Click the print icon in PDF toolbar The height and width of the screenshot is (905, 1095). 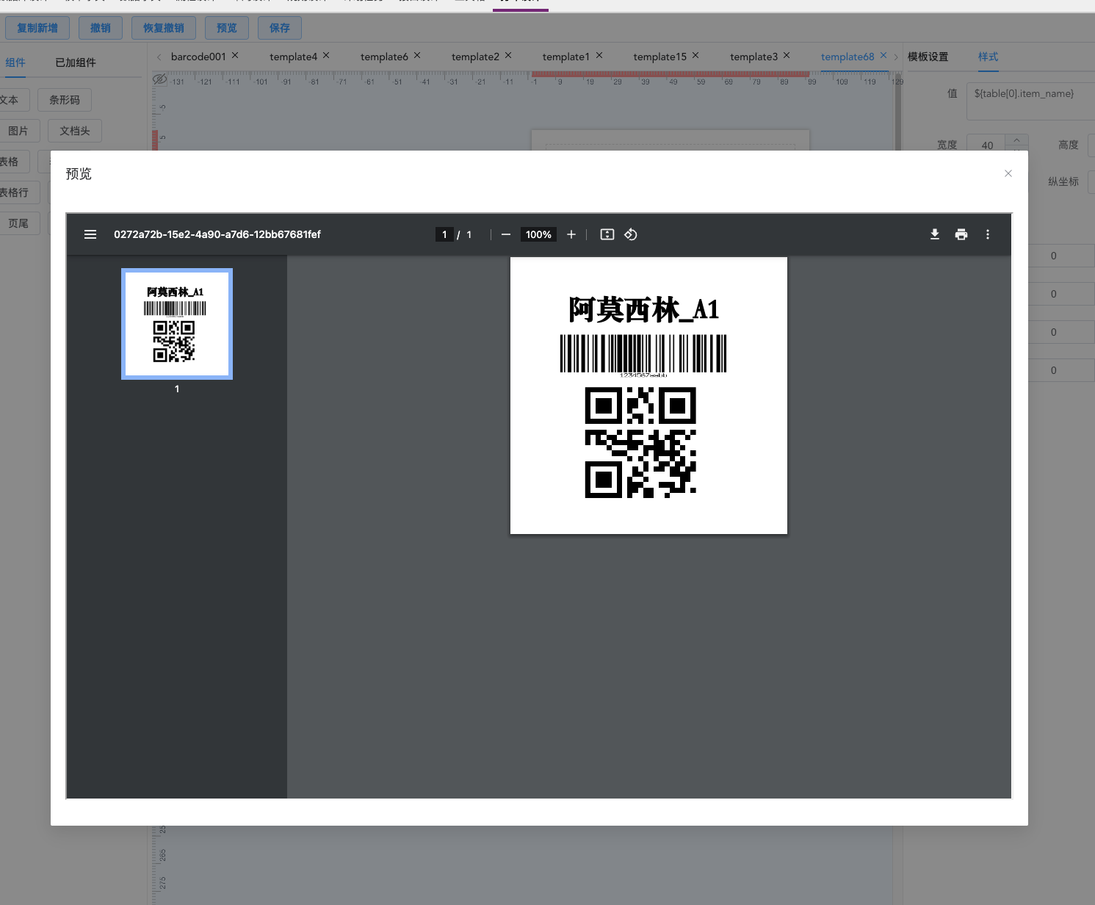(961, 234)
